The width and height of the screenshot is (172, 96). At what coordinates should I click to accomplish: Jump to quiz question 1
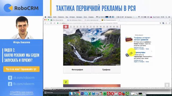71,27
